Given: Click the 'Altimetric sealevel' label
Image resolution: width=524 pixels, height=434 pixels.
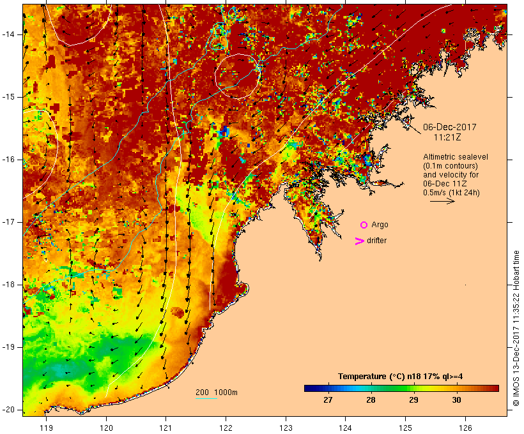Looking at the screenshot, I should click(x=456, y=157).
